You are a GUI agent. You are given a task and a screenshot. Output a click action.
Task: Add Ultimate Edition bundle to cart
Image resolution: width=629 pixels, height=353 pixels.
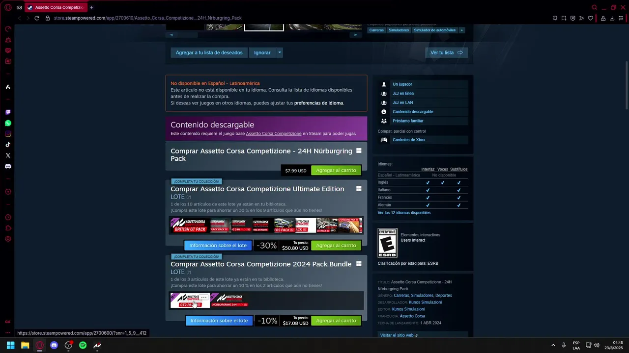click(x=336, y=245)
